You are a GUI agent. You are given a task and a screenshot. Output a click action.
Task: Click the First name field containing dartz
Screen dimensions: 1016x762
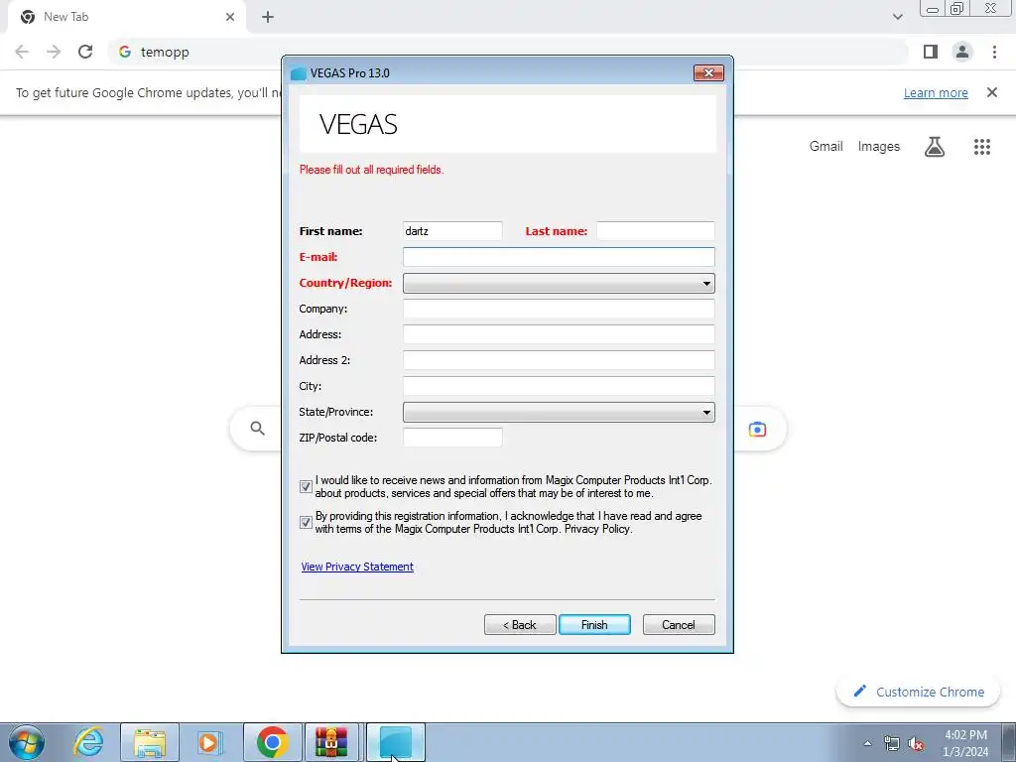pyautogui.click(x=452, y=230)
